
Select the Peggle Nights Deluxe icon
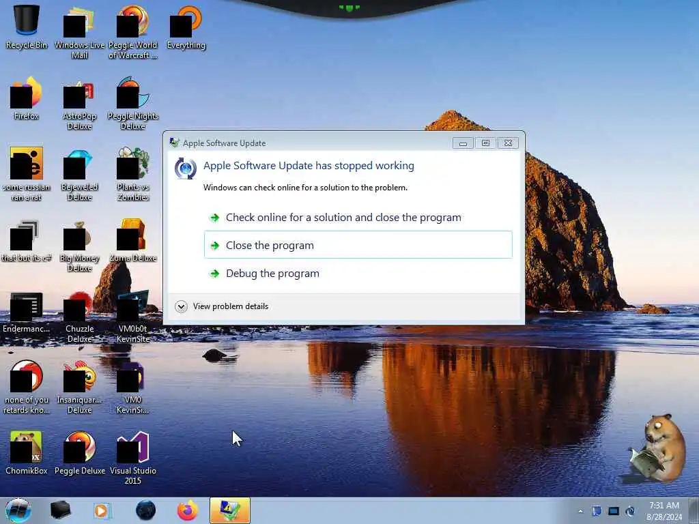(133, 104)
